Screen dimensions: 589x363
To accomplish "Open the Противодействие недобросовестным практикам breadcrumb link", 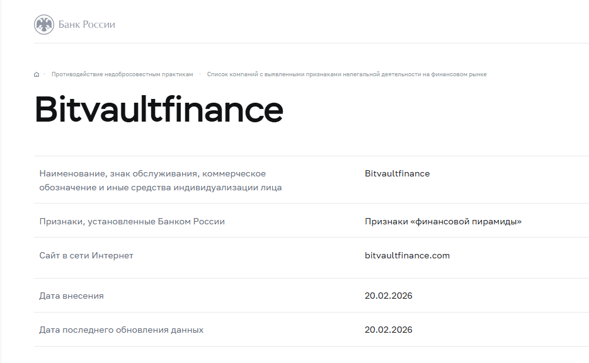I will click(x=123, y=74).
